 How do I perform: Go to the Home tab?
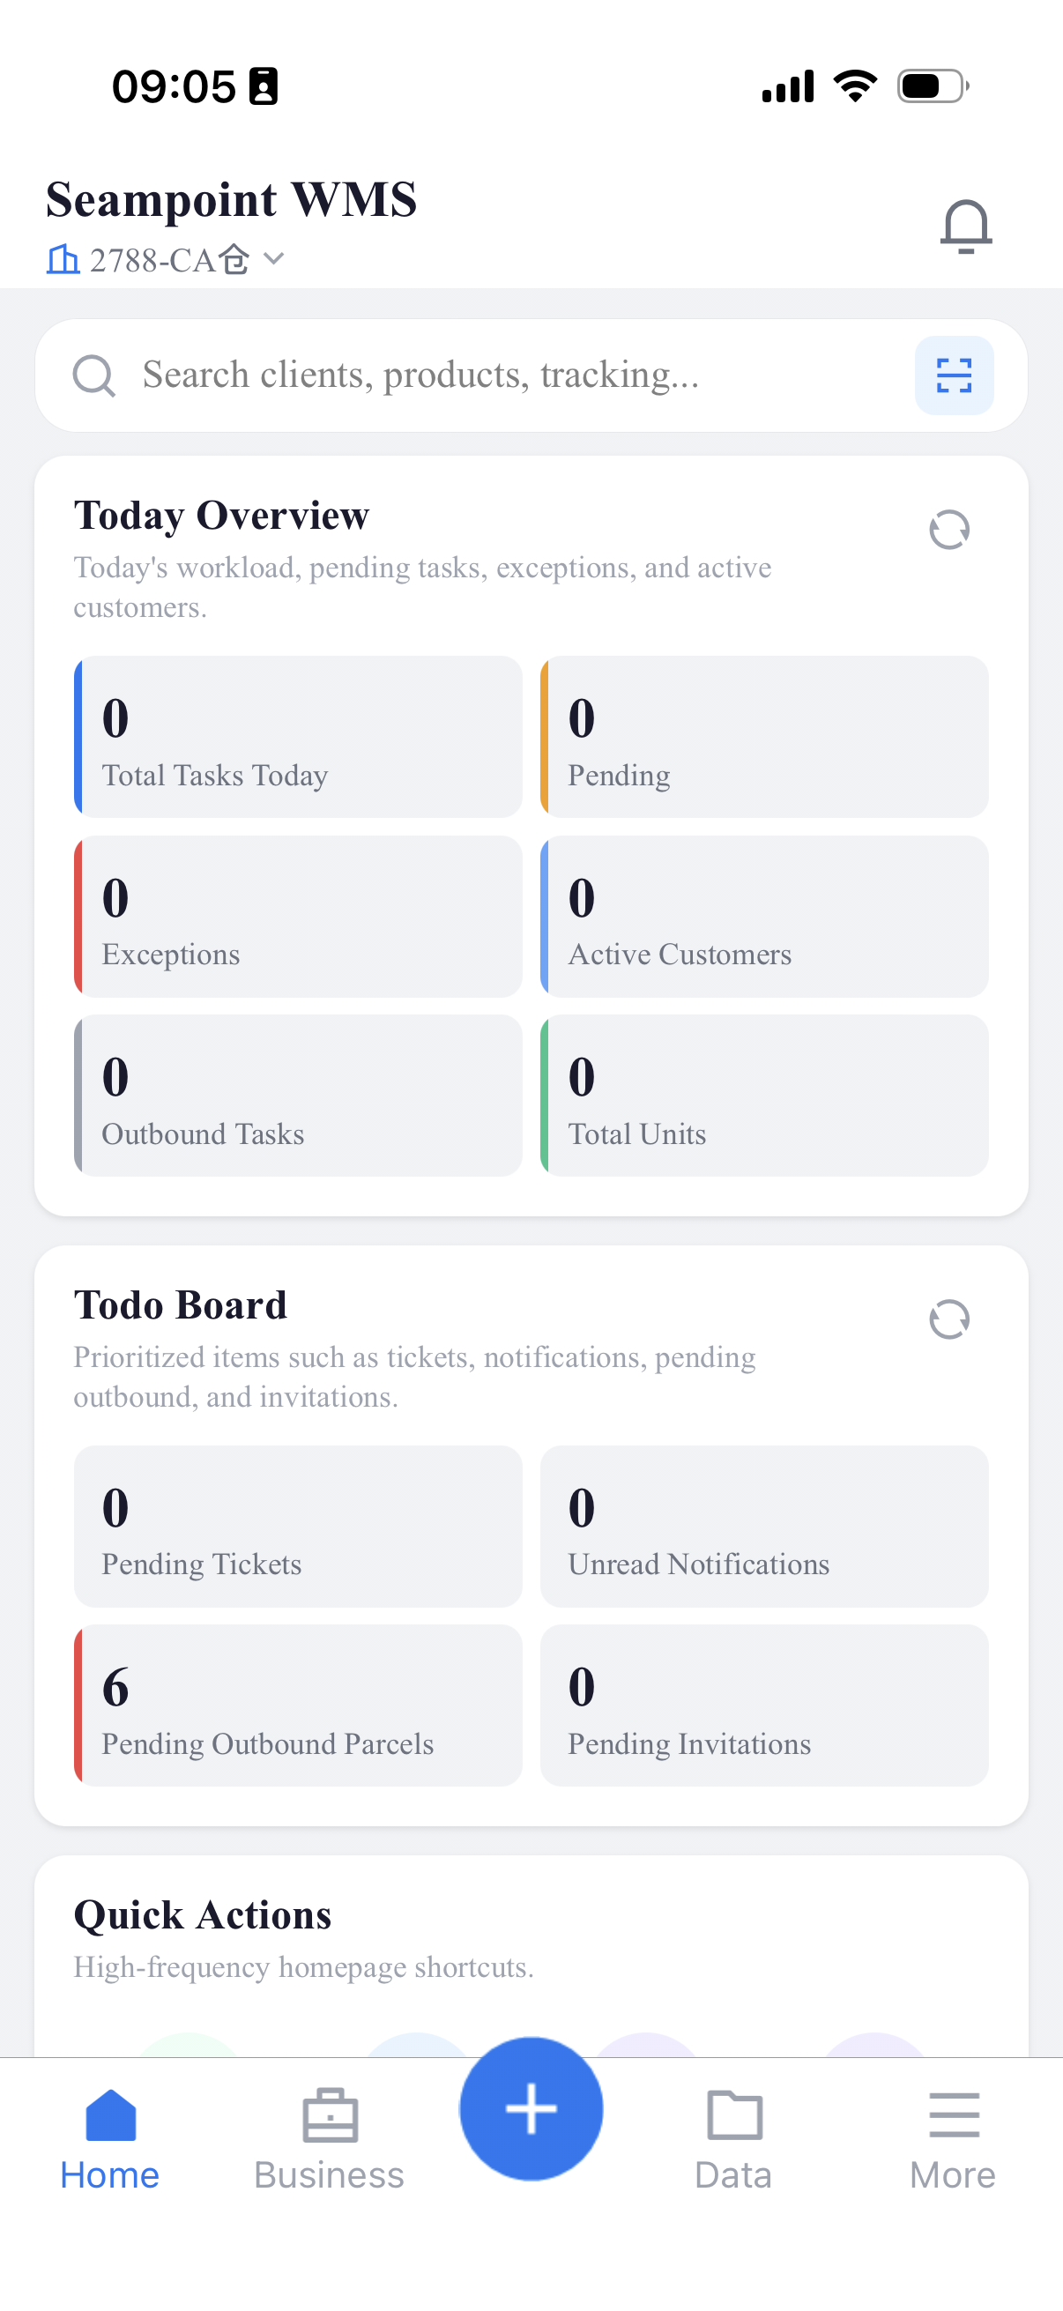click(x=110, y=2139)
